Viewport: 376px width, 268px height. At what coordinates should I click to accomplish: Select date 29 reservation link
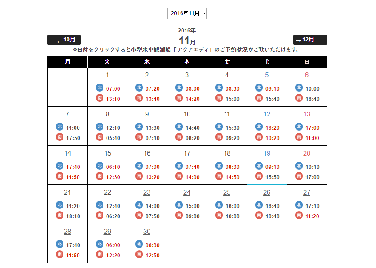click(x=107, y=232)
